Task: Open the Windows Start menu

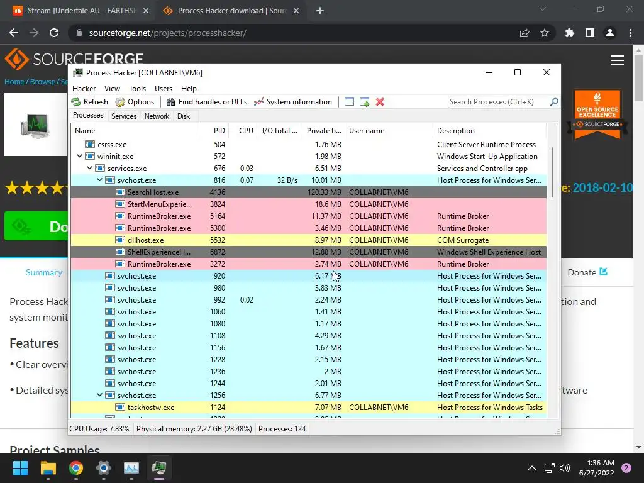Action: [x=20, y=468]
